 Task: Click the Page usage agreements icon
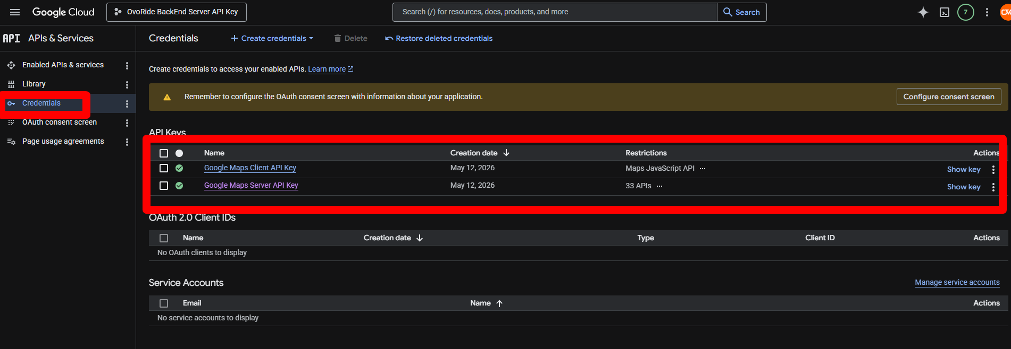point(11,142)
